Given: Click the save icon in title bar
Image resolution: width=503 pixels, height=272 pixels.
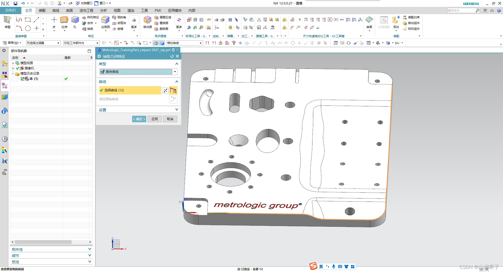Looking at the screenshot, I should click(x=15, y=3).
